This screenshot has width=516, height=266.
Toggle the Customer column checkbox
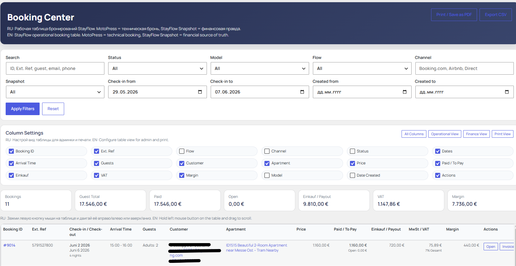[x=182, y=163]
